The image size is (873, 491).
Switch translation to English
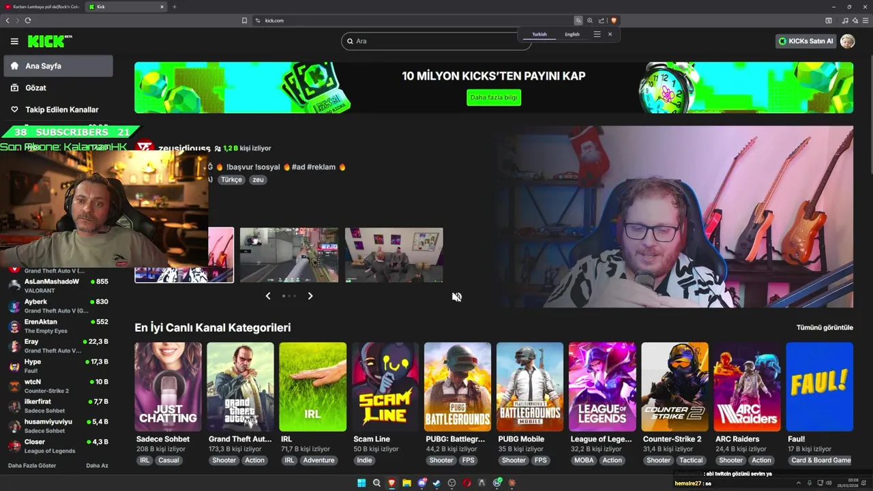point(572,34)
